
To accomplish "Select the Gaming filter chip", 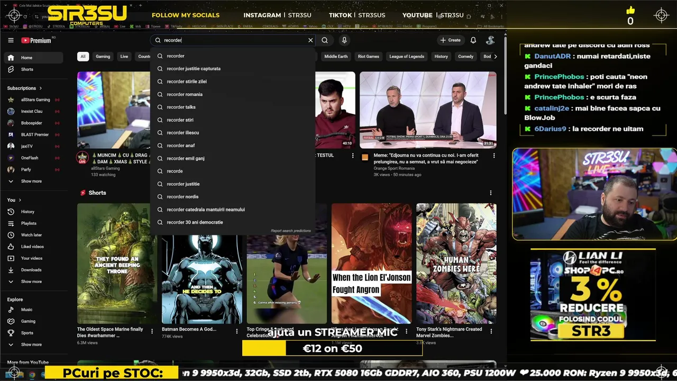I will (x=103, y=57).
